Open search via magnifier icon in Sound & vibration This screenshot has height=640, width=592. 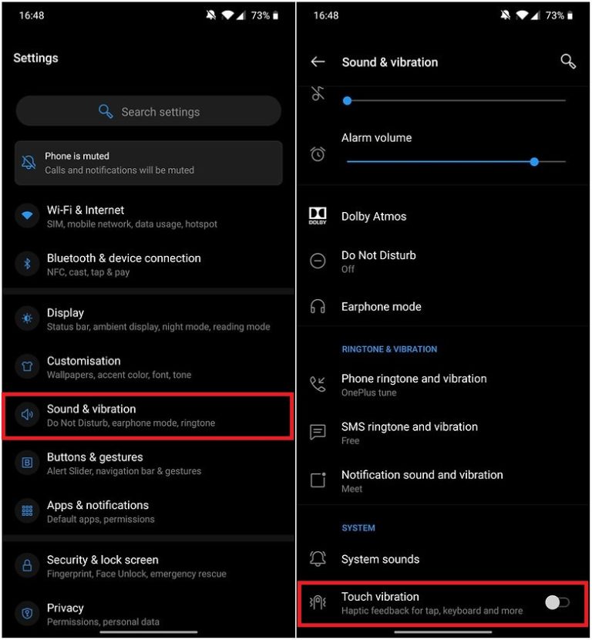point(567,62)
